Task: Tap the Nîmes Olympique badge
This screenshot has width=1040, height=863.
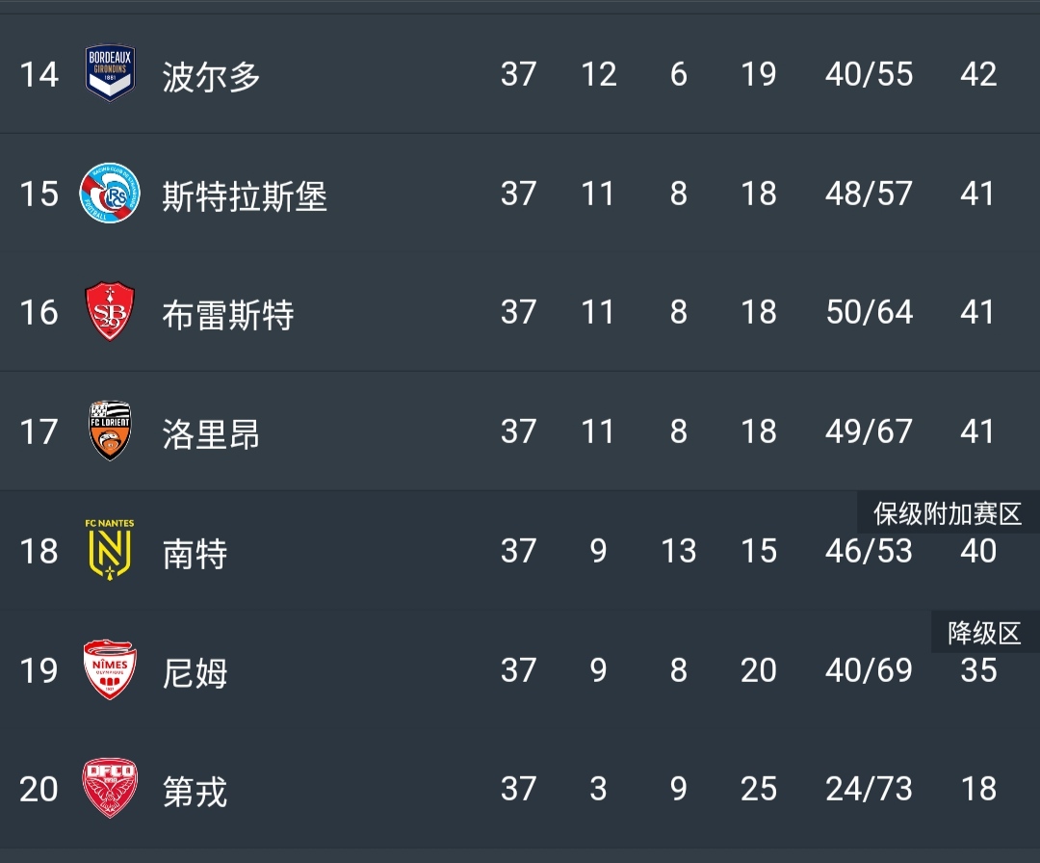Action: pyautogui.click(x=110, y=669)
